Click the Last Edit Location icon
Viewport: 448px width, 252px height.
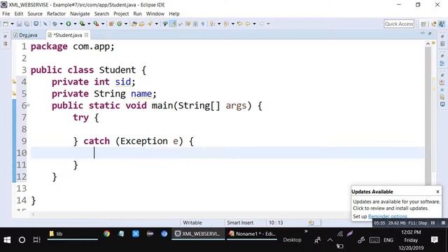click(x=240, y=24)
